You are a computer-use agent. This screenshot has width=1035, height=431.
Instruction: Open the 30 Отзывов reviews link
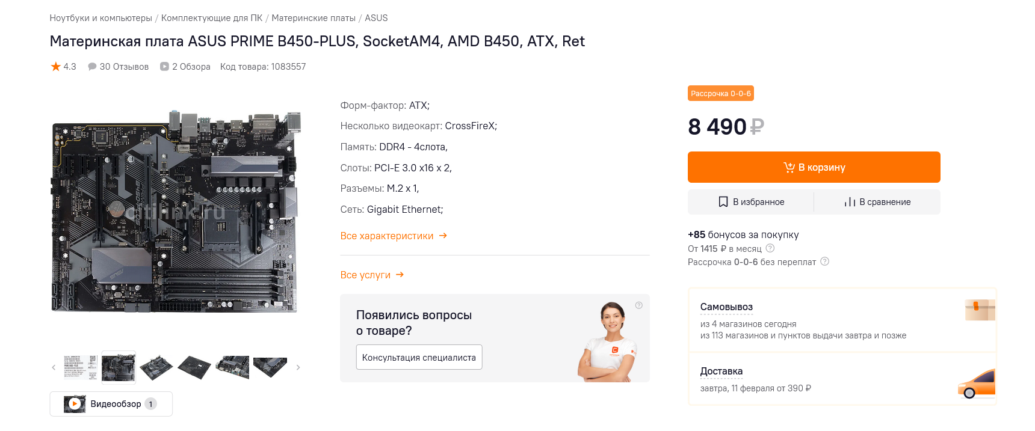point(118,67)
